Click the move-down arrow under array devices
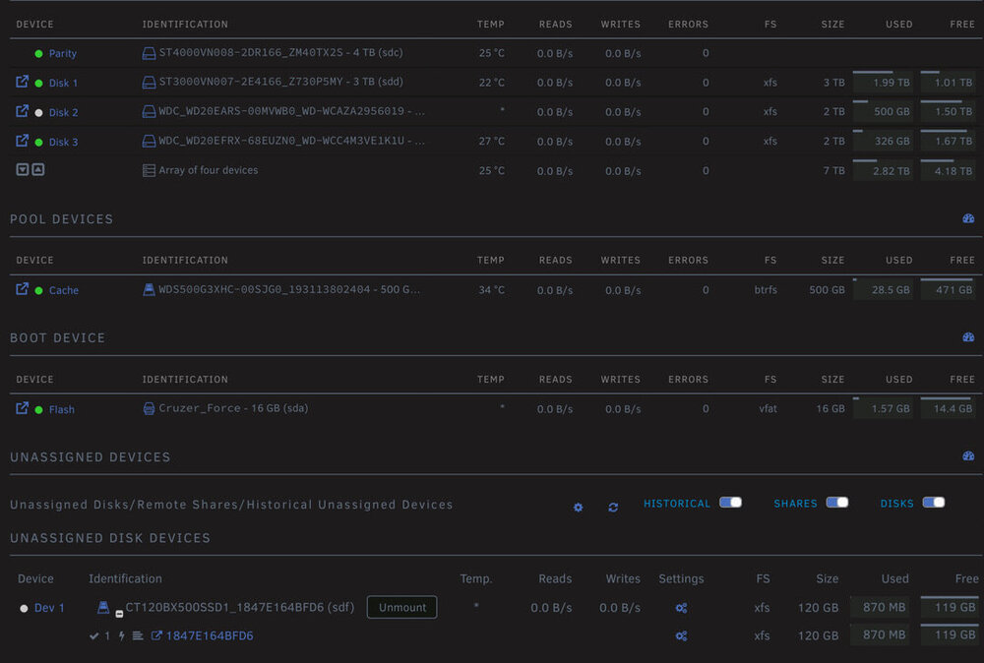Image resolution: width=984 pixels, height=663 pixels. point(22,170)
